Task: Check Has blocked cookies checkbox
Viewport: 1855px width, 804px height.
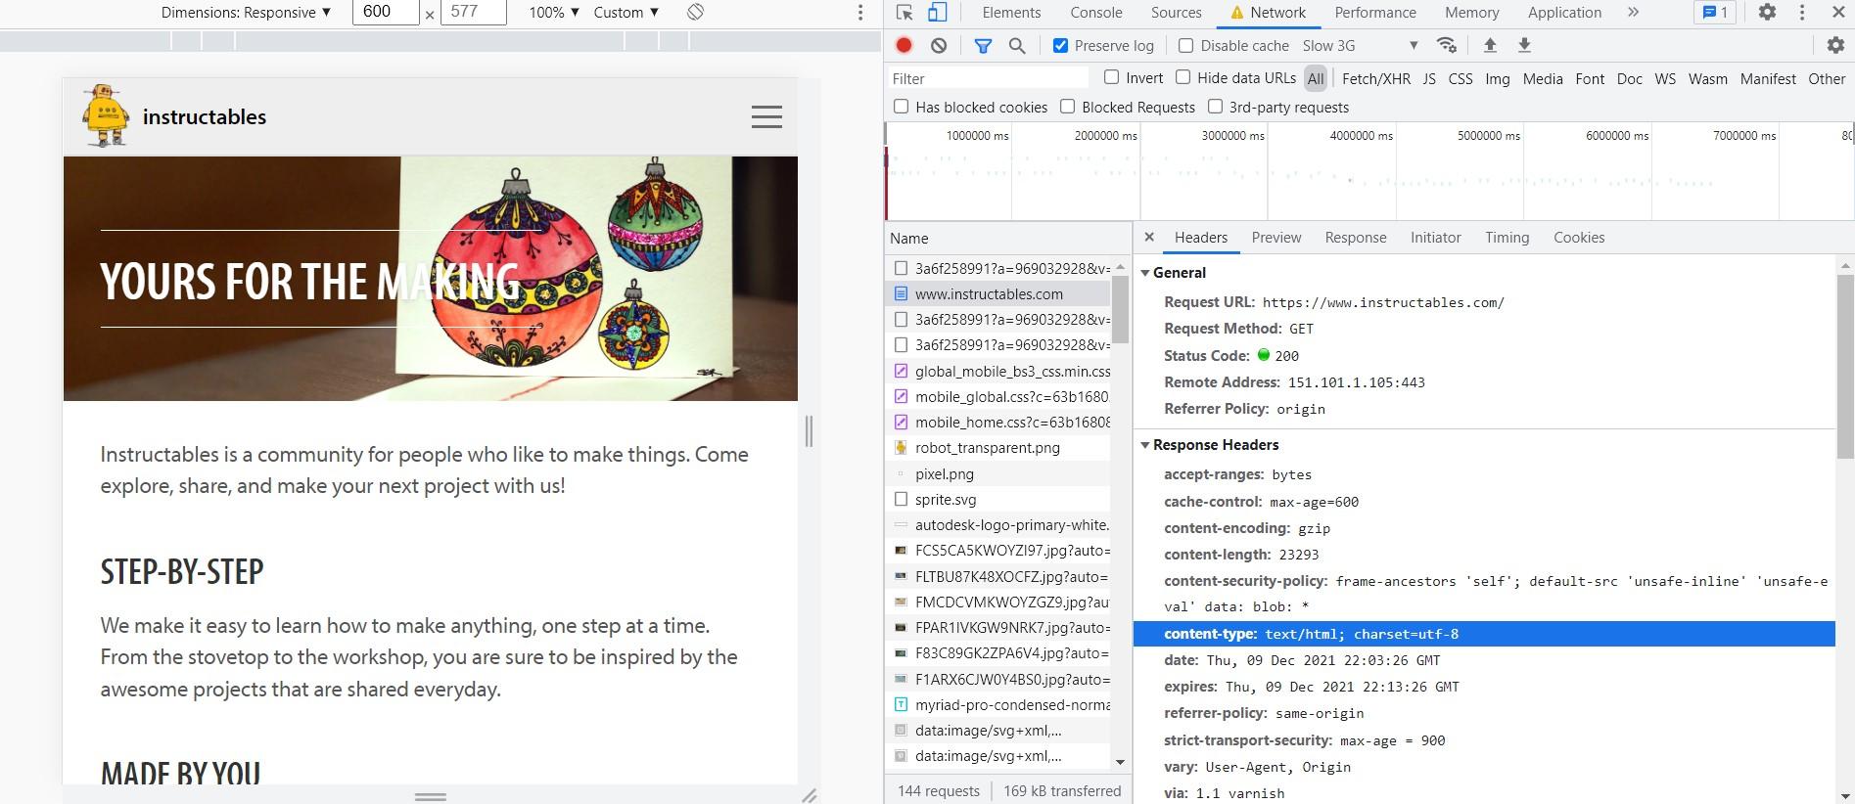Action: (x=901, y=107)
